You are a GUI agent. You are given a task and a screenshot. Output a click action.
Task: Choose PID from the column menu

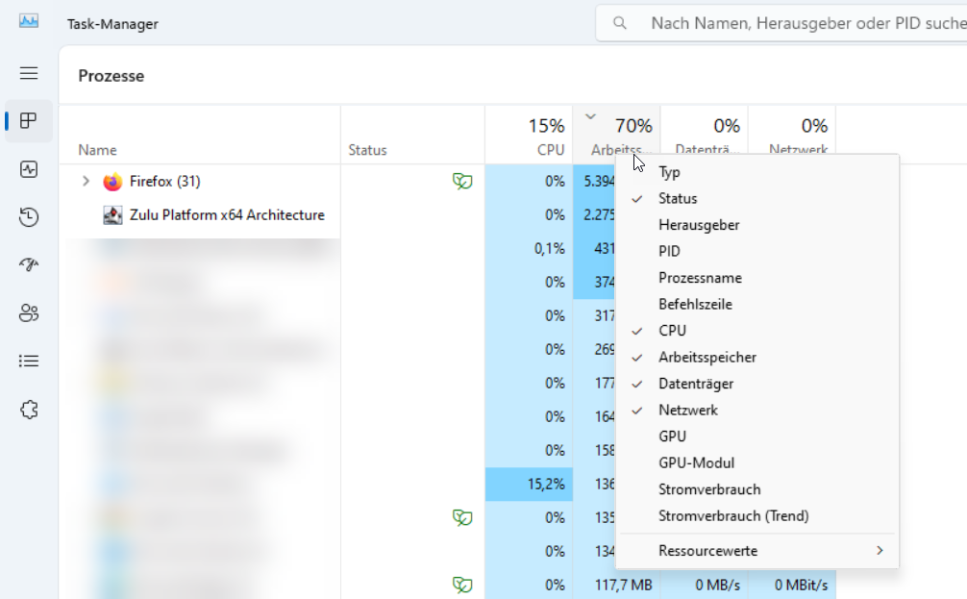coord(669,252)
